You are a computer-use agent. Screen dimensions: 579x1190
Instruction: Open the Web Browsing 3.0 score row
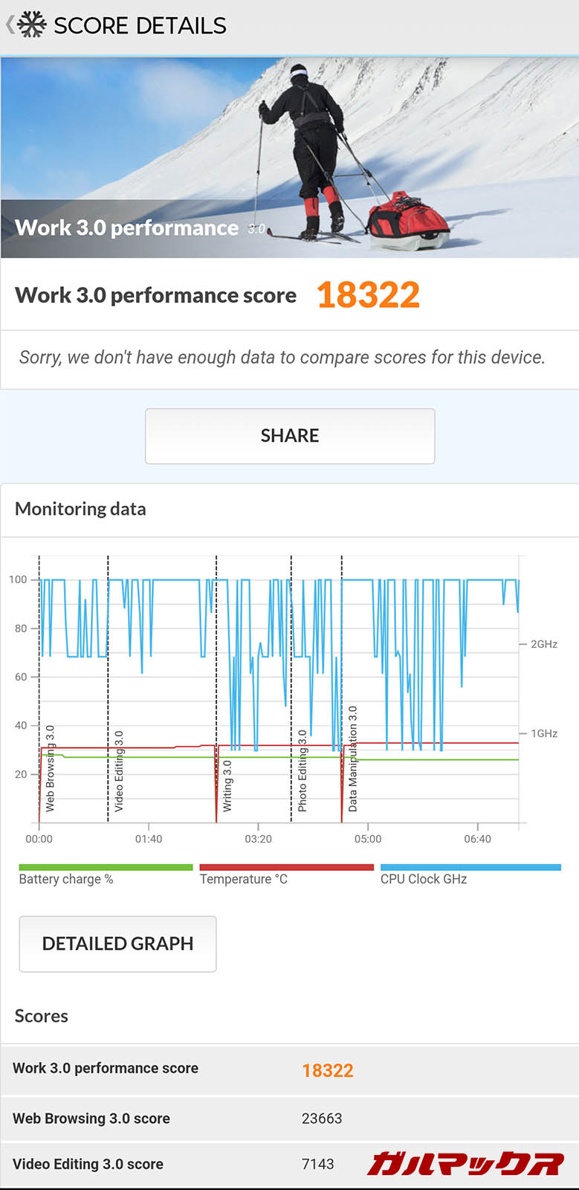(289, 1118)
